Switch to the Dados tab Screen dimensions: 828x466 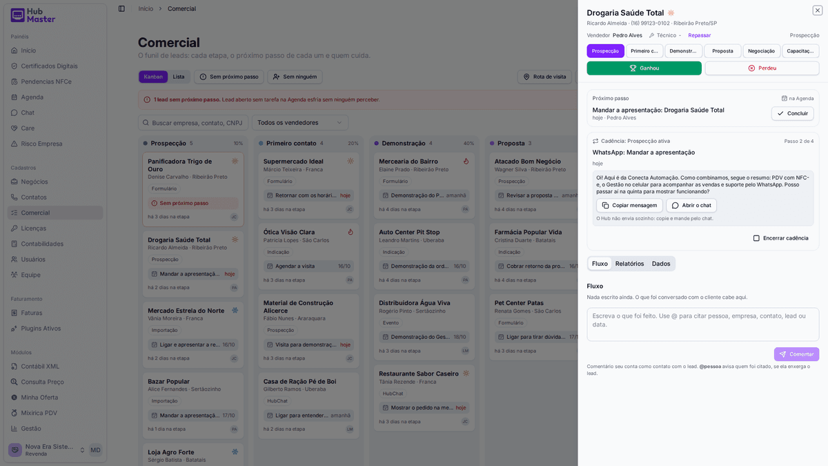[x=661, y=264]
